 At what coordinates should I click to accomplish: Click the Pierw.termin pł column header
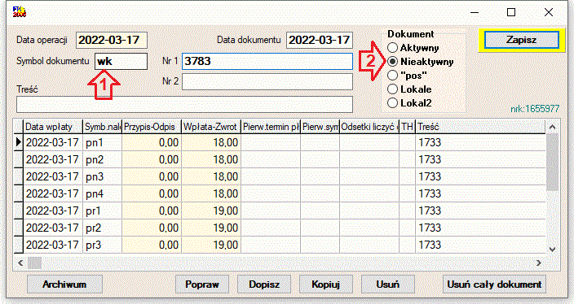271,127
